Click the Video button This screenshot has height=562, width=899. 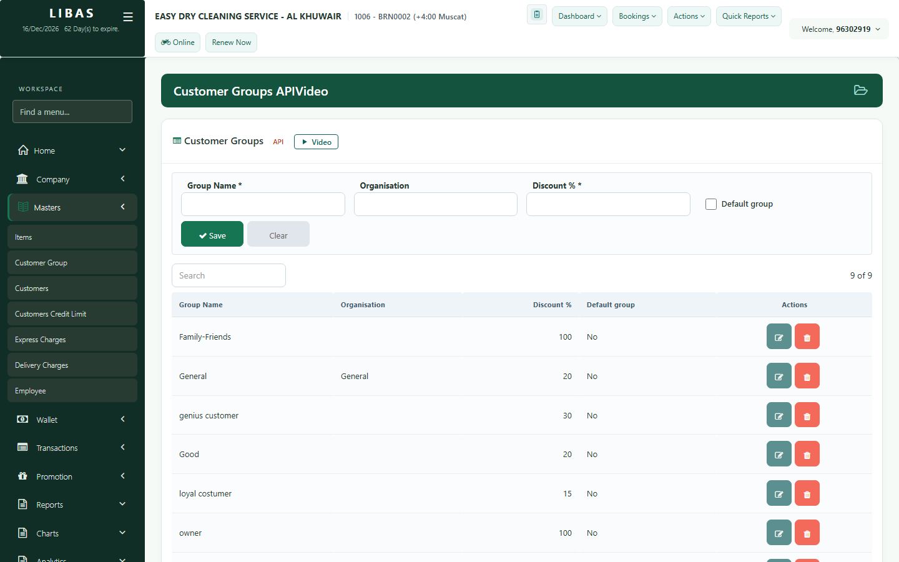tap(316, 142)
